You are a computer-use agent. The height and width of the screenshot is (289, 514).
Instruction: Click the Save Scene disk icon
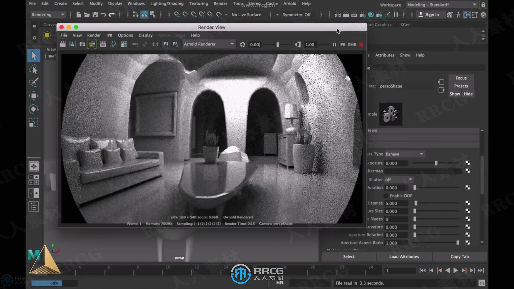tap(95, 15)
